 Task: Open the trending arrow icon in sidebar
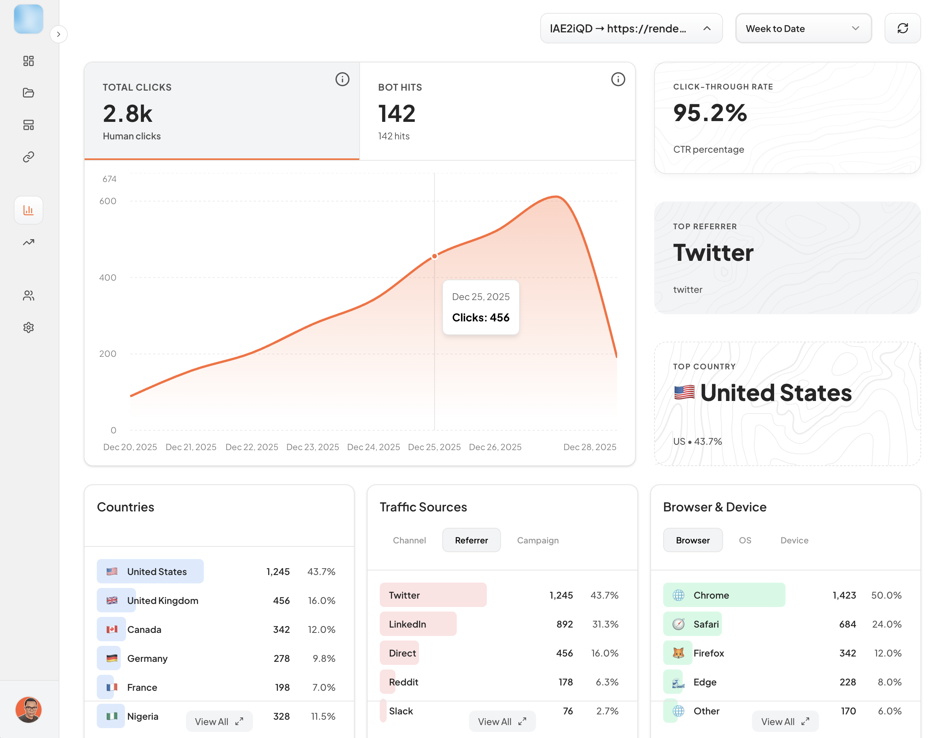pos(29,243)
